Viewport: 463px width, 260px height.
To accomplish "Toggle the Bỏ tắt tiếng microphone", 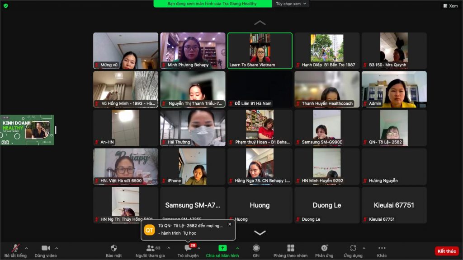I will point(15,248).
